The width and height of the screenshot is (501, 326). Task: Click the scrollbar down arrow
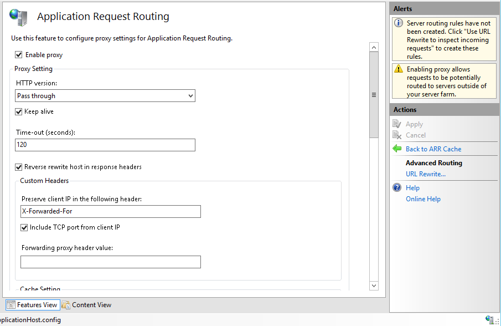tap(374, 286)
